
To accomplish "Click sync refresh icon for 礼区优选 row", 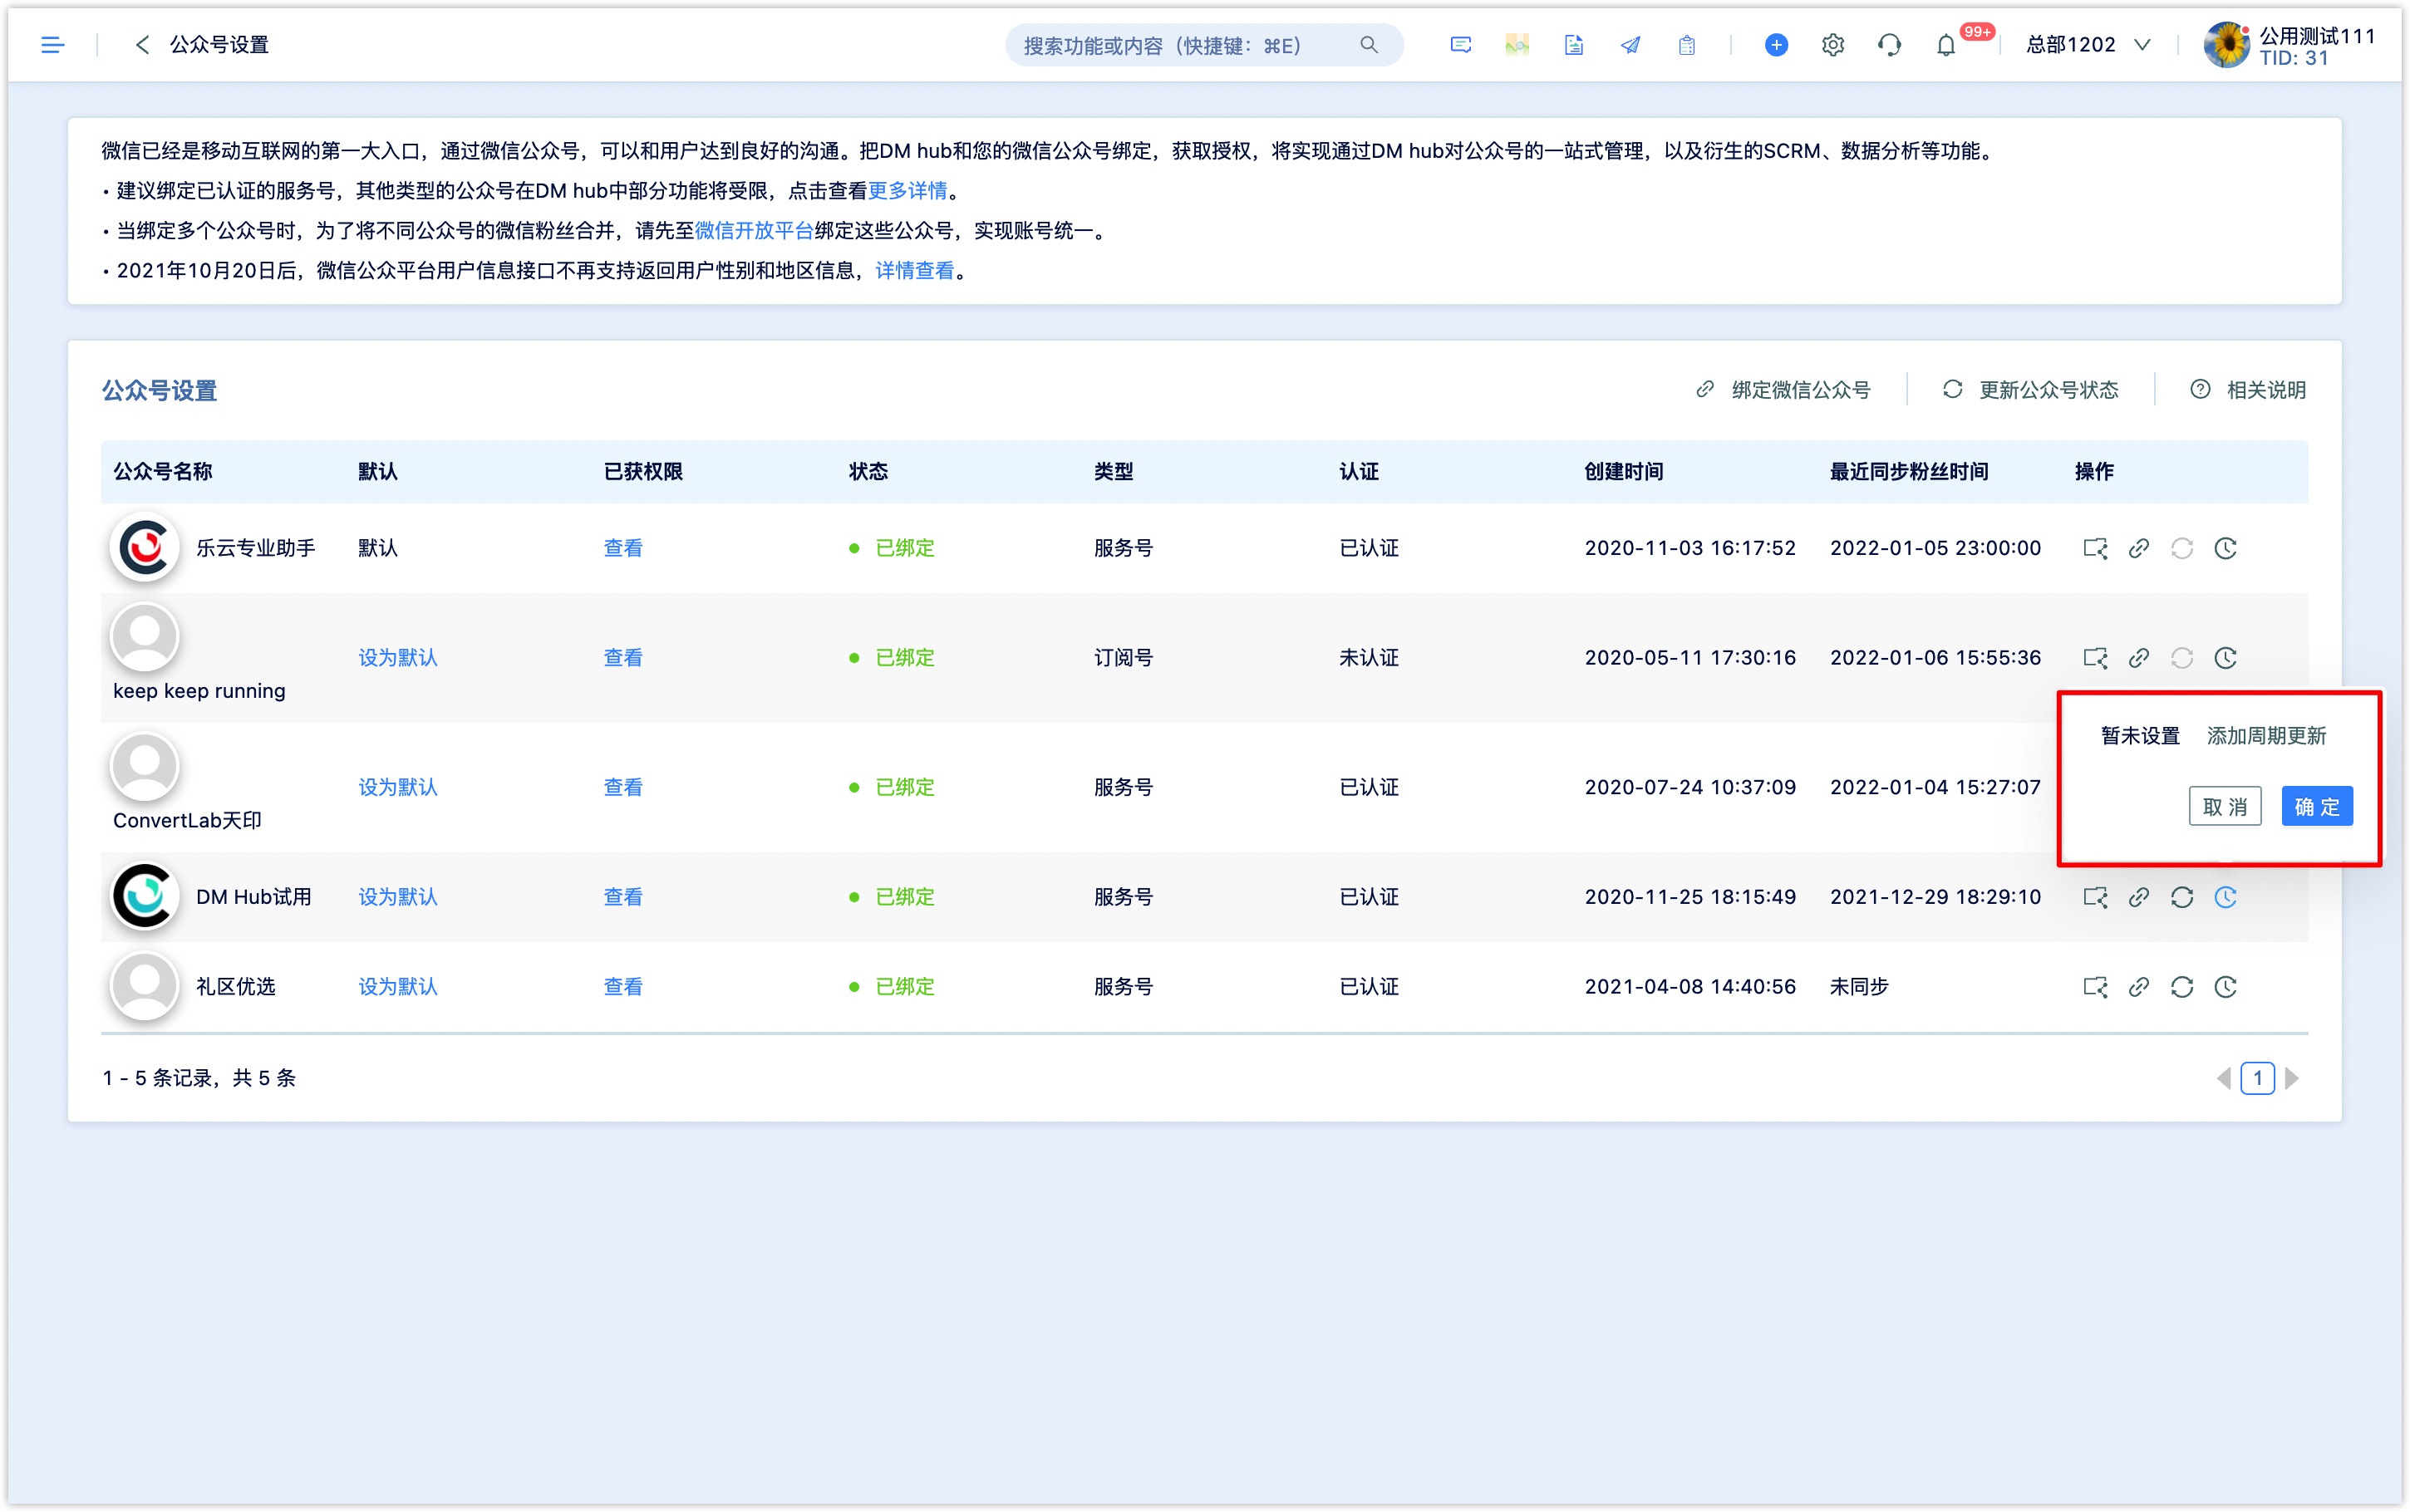I will 2182,987.
